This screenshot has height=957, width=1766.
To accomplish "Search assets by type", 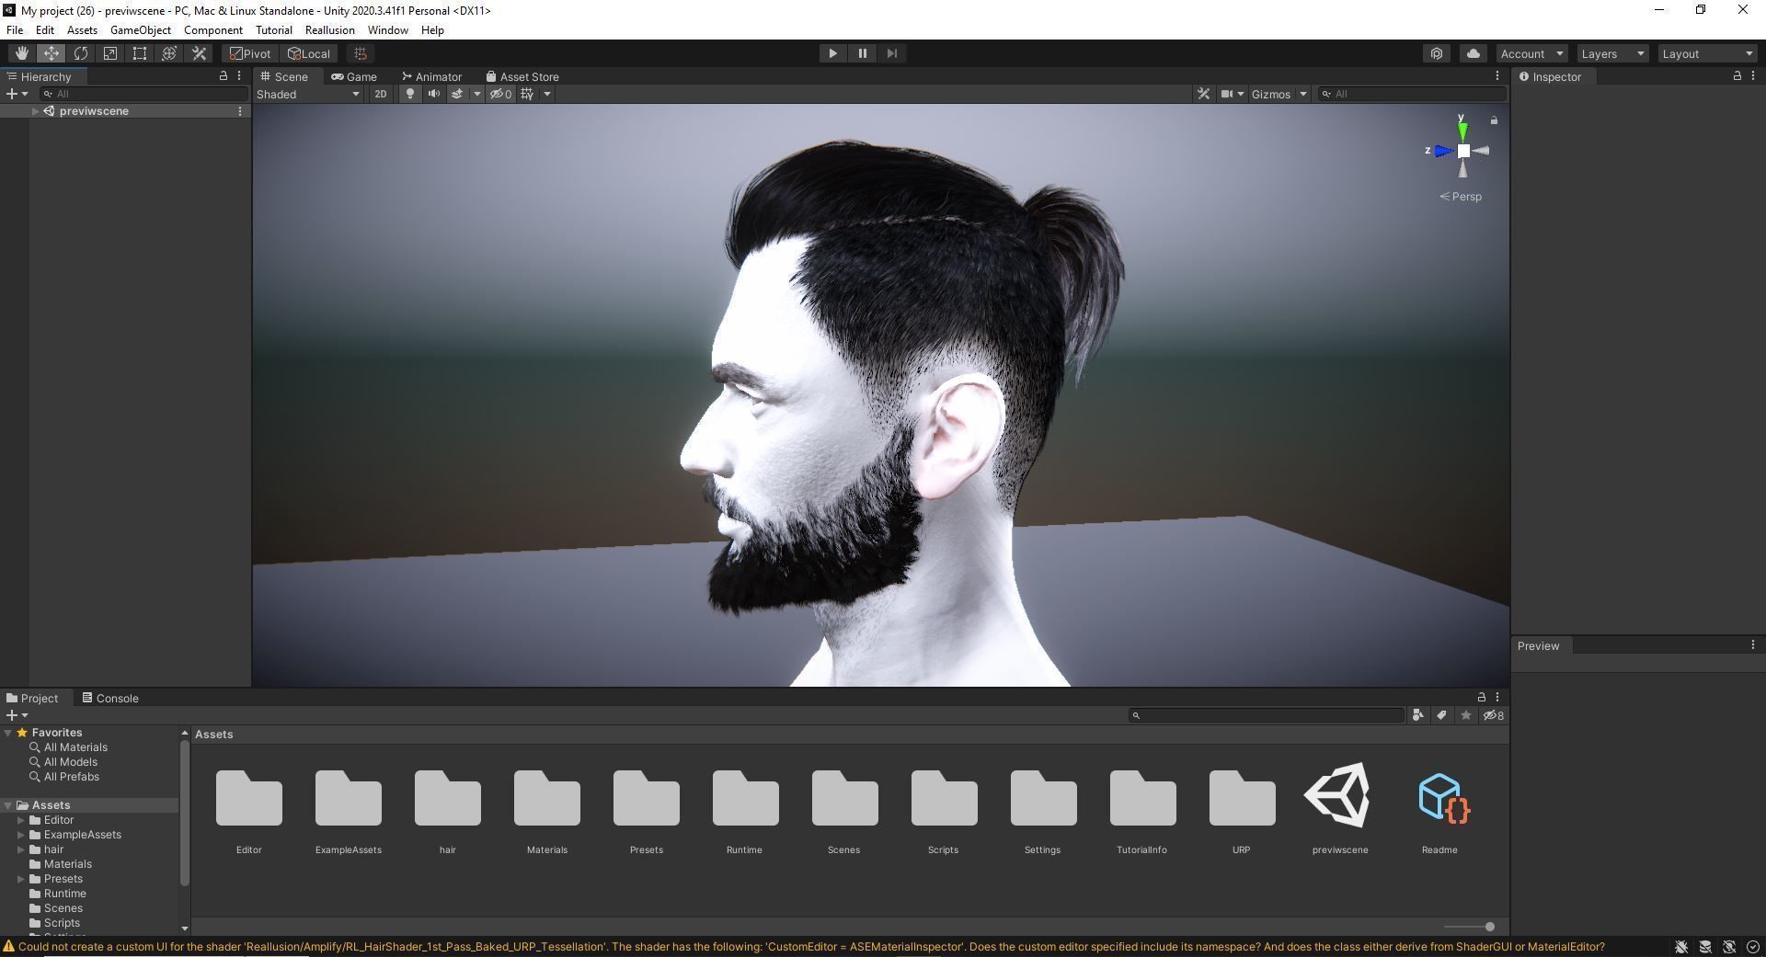I will click(1417, 715).
